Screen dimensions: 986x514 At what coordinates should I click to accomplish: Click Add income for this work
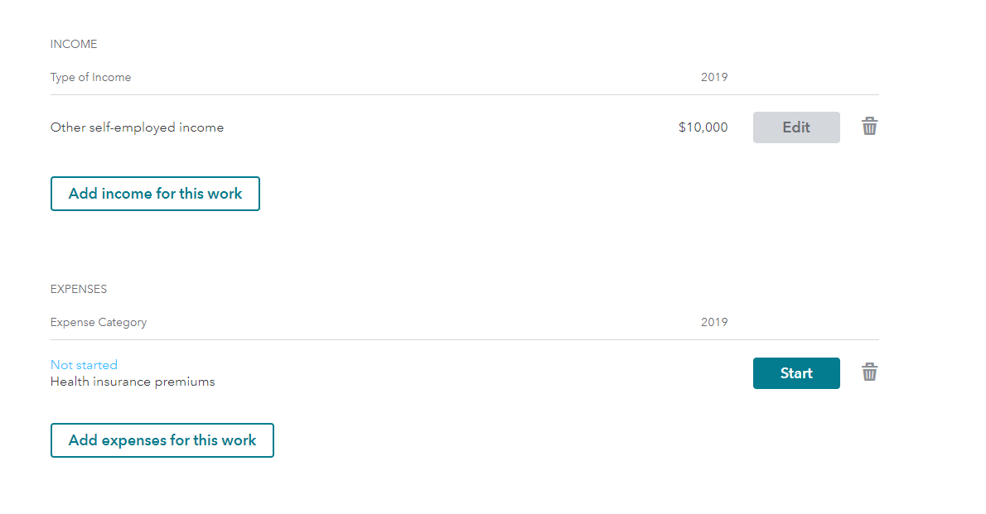[155, 194]
